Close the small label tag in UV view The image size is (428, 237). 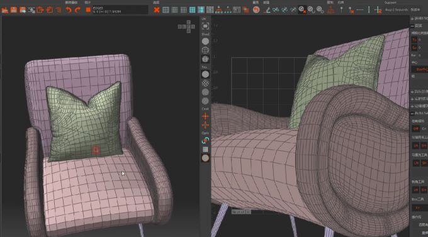click(x=248, y=212)
